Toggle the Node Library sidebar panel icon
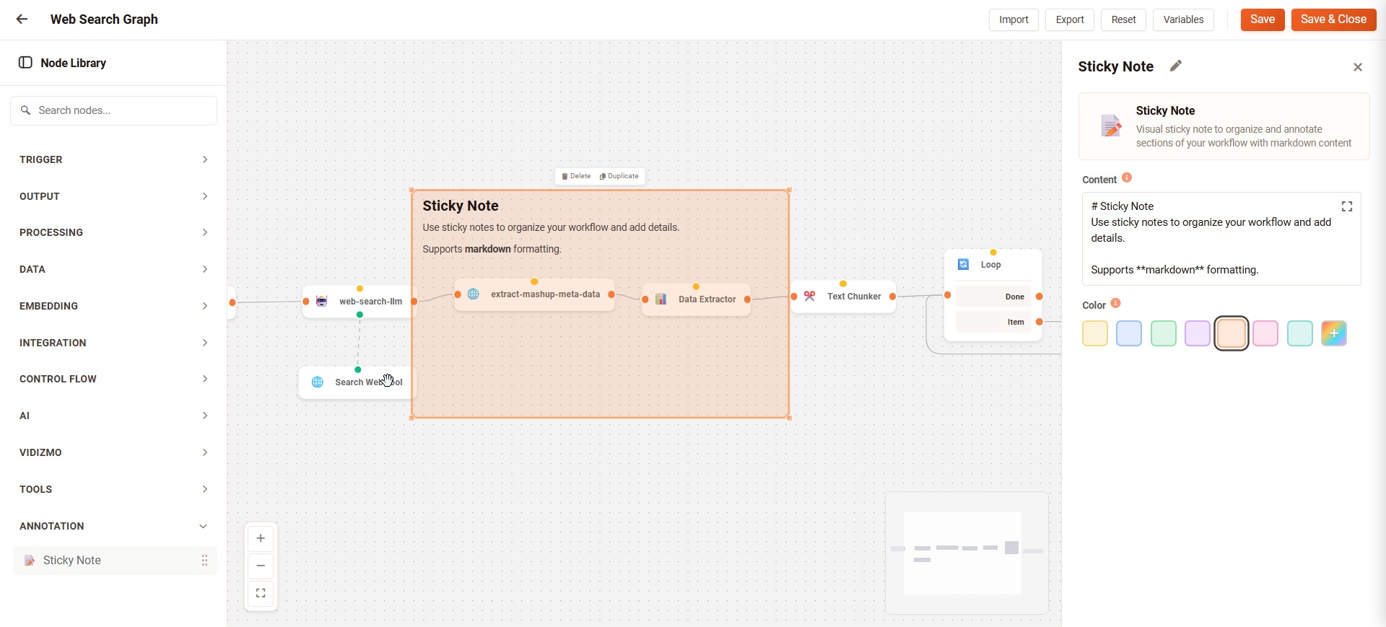Viewport: 1386px width, 627px height. click(25, 63)
